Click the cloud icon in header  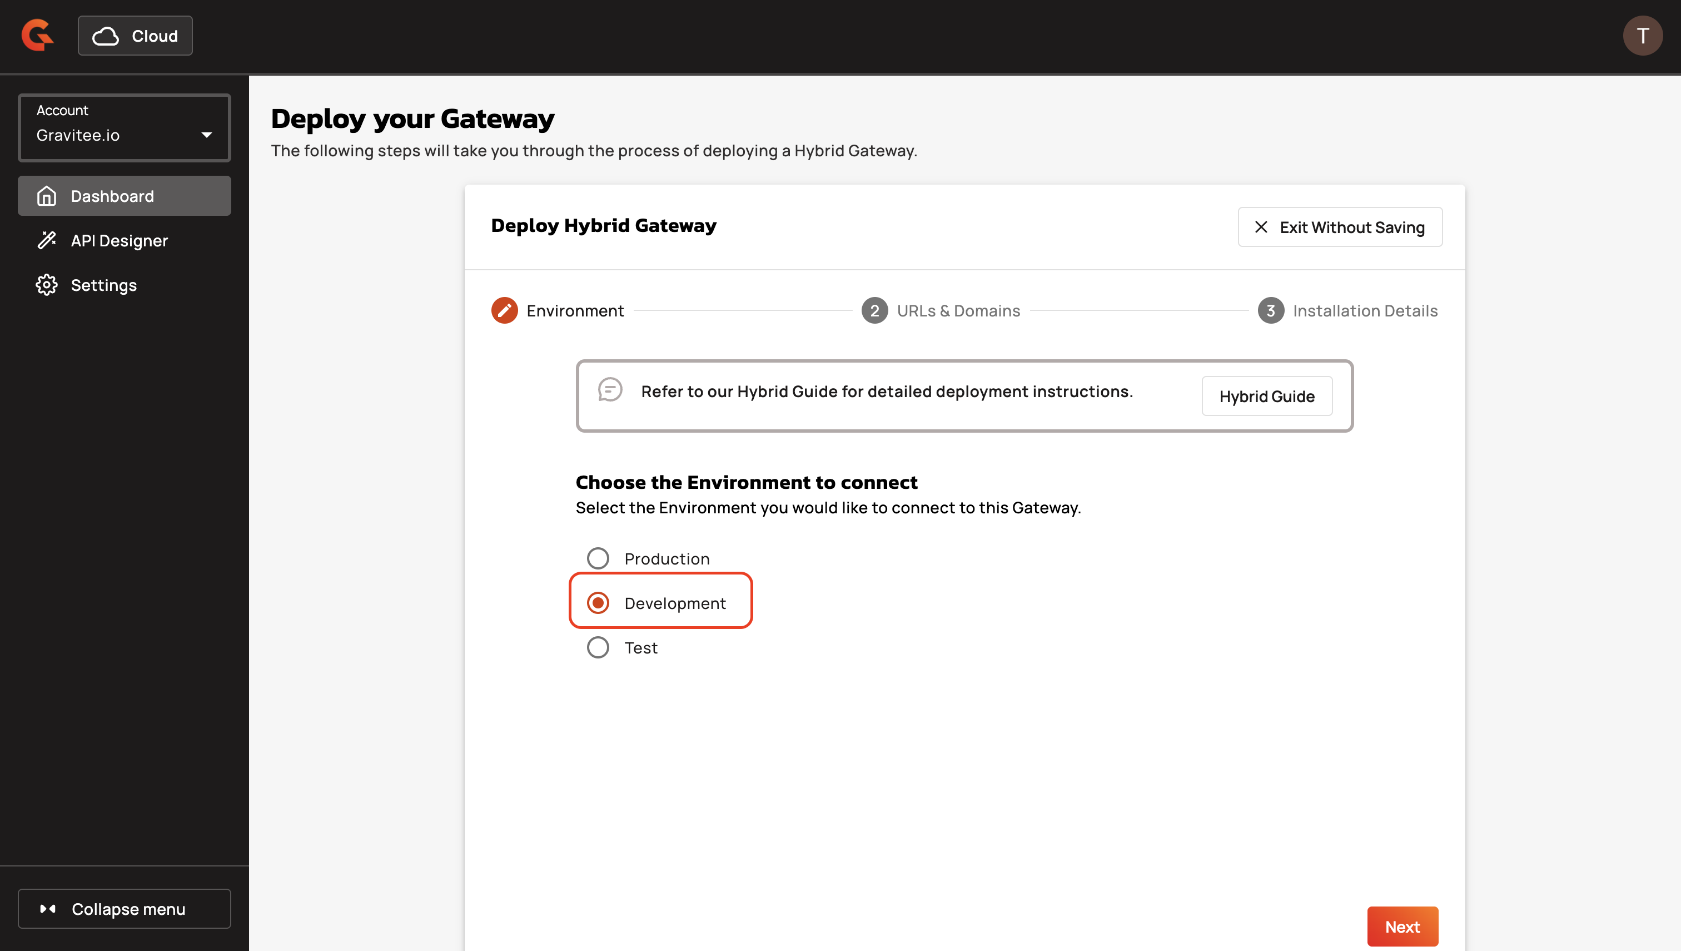click(105, 36)
